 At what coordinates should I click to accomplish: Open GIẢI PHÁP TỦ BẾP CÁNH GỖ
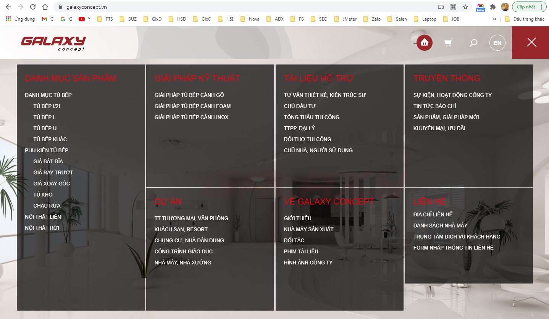point(189,95)
